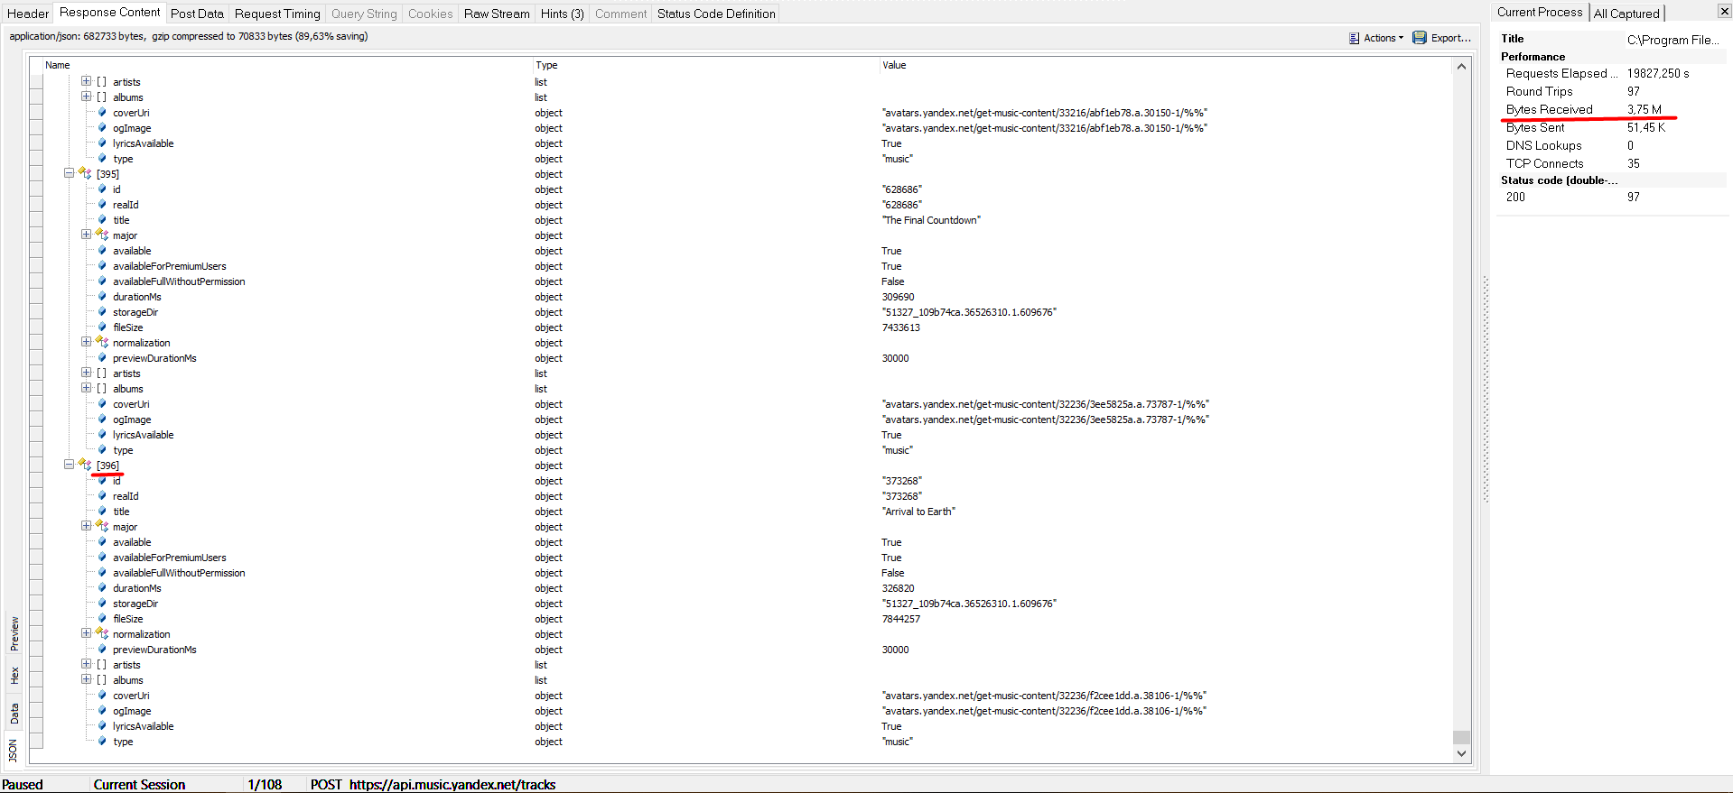The image size is (1733, 793).
Task: Select the Current Process tab
Action: (x=1540, y=12)
